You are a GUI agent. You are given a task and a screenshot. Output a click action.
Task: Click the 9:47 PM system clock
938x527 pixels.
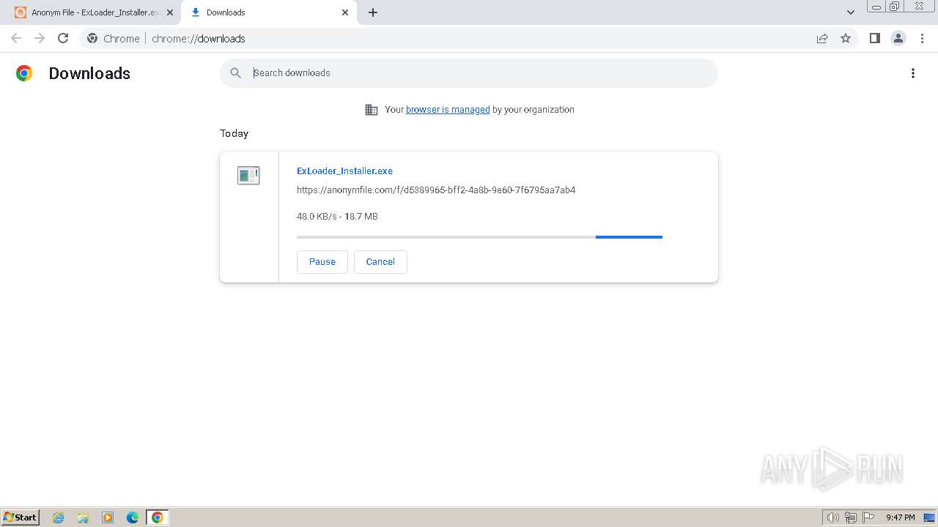(900, 517)
